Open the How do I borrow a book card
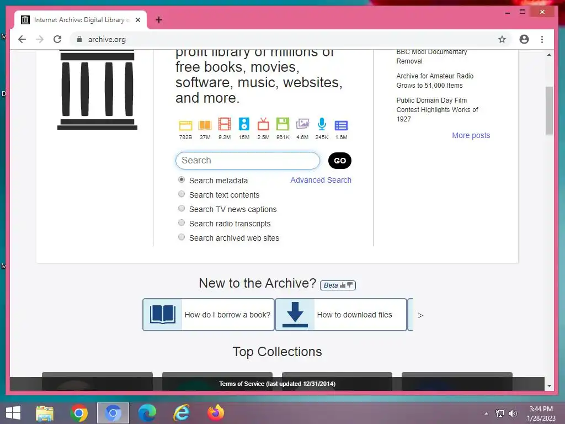 (x=208, y=315)
